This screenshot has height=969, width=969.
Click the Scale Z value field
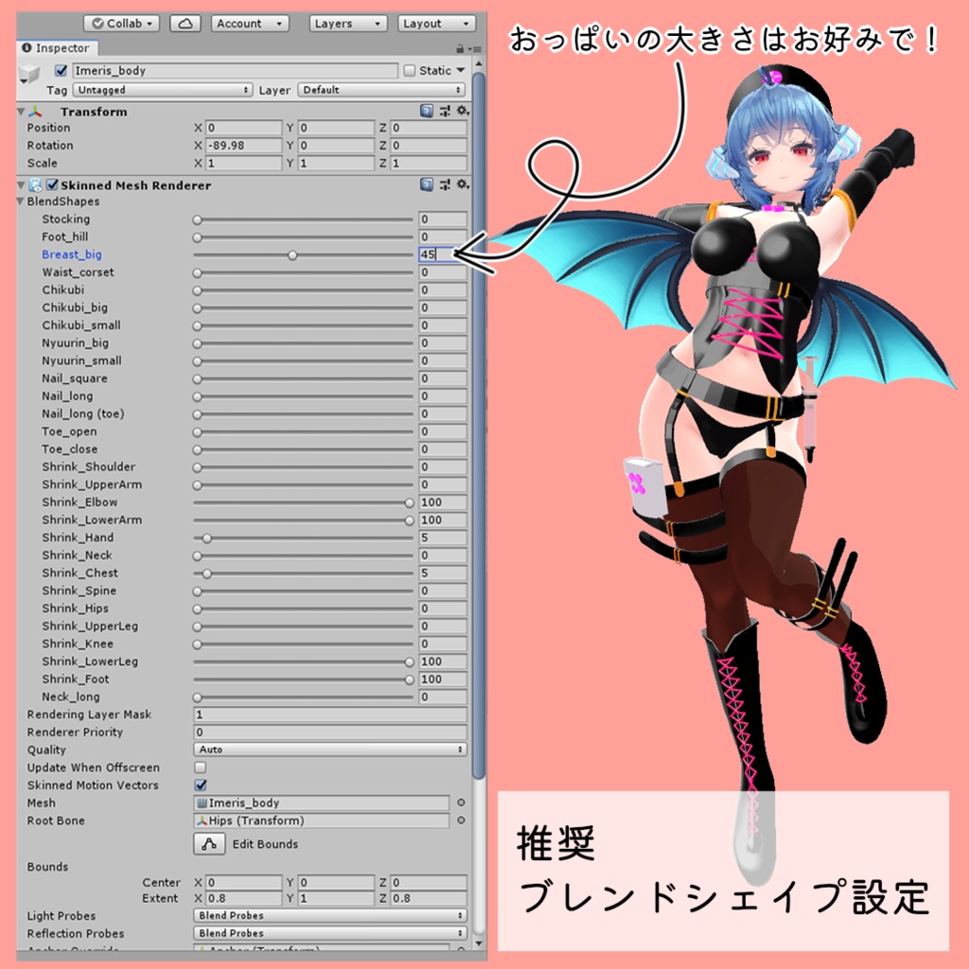pos(429,163)
